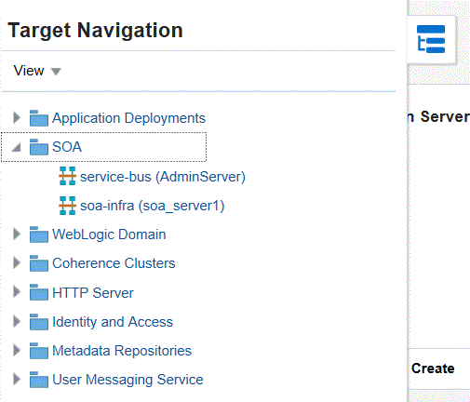The width and height of the screenshot is (470, 402).
Task: Expand the Coherence Clusters folder
Action: coord(17,262)
